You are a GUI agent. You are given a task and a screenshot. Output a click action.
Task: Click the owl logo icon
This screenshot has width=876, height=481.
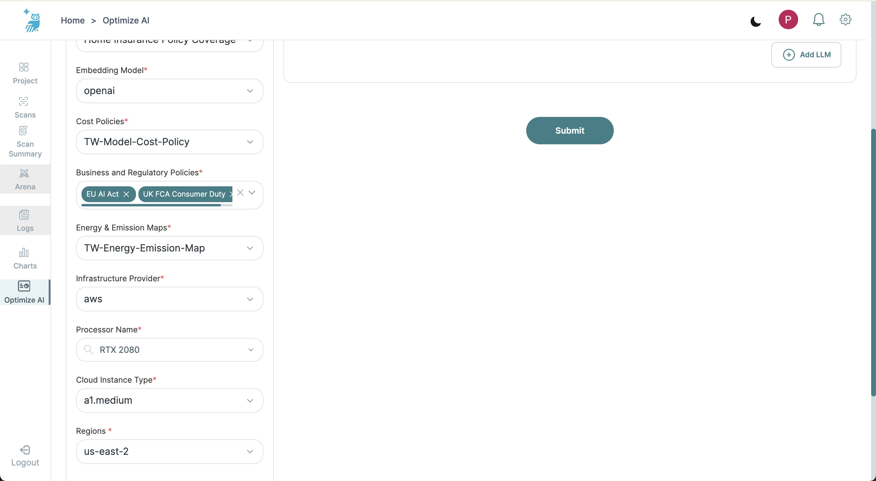coord(33,20)
